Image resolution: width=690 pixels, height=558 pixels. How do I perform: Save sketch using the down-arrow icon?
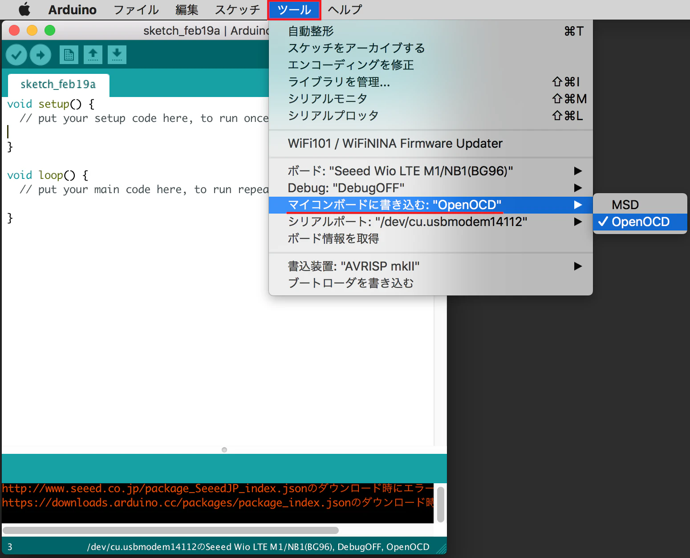pyautogui.click(x=117, y=55)
